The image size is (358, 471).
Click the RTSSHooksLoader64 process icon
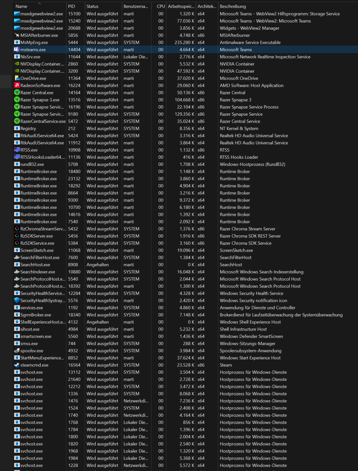pyautogui.click(x=17, y=157)
